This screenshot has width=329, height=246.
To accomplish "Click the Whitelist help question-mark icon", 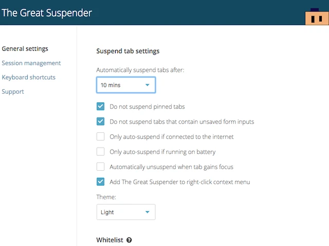I will pos(129,240).
